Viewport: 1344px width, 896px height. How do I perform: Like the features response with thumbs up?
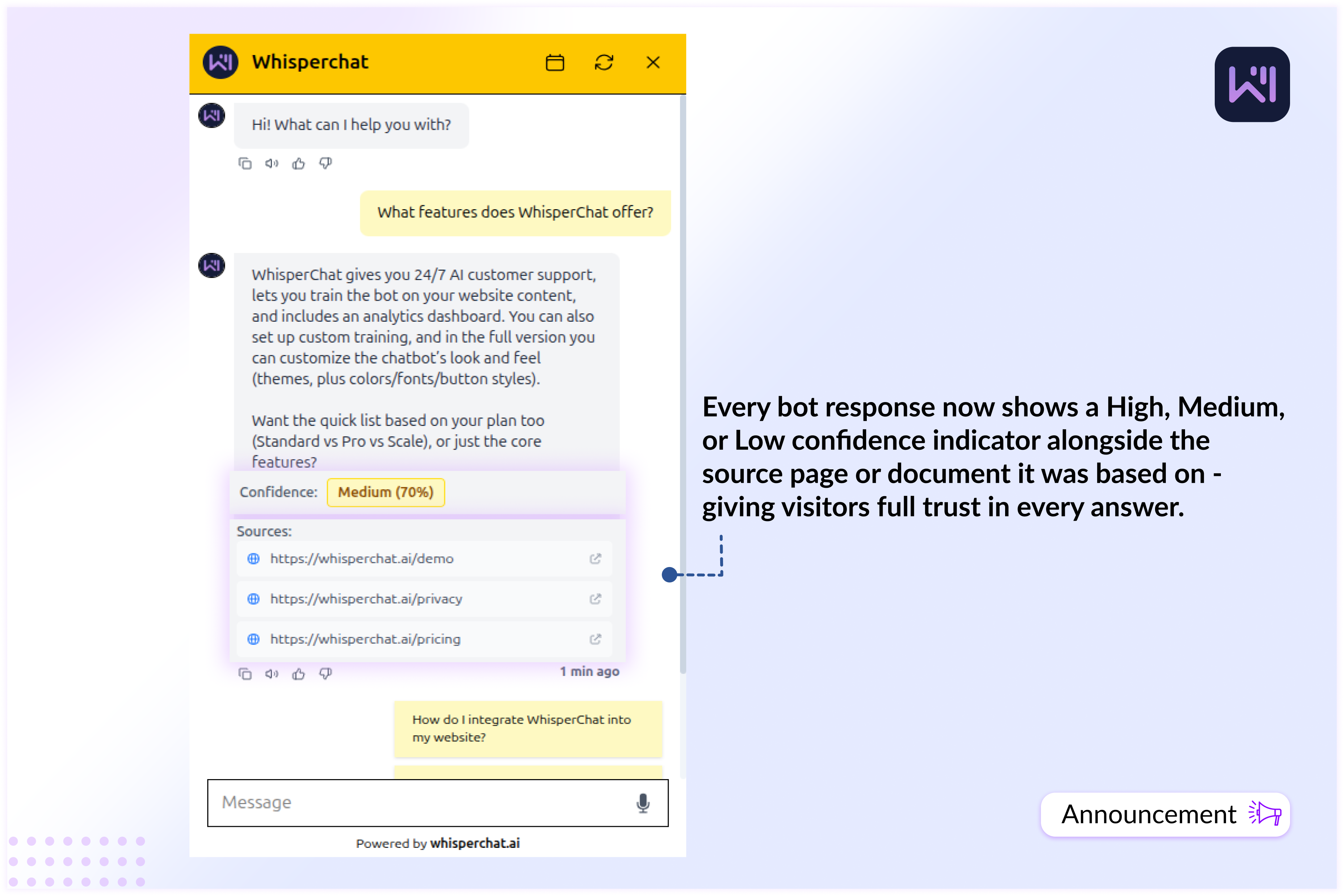pyautogui.click(x=298, y=674)
